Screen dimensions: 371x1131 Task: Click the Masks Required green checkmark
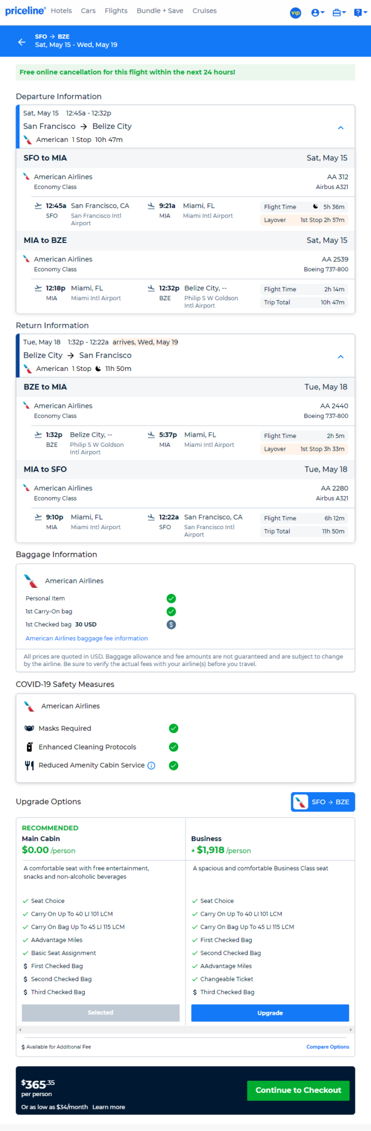(173, 729)
